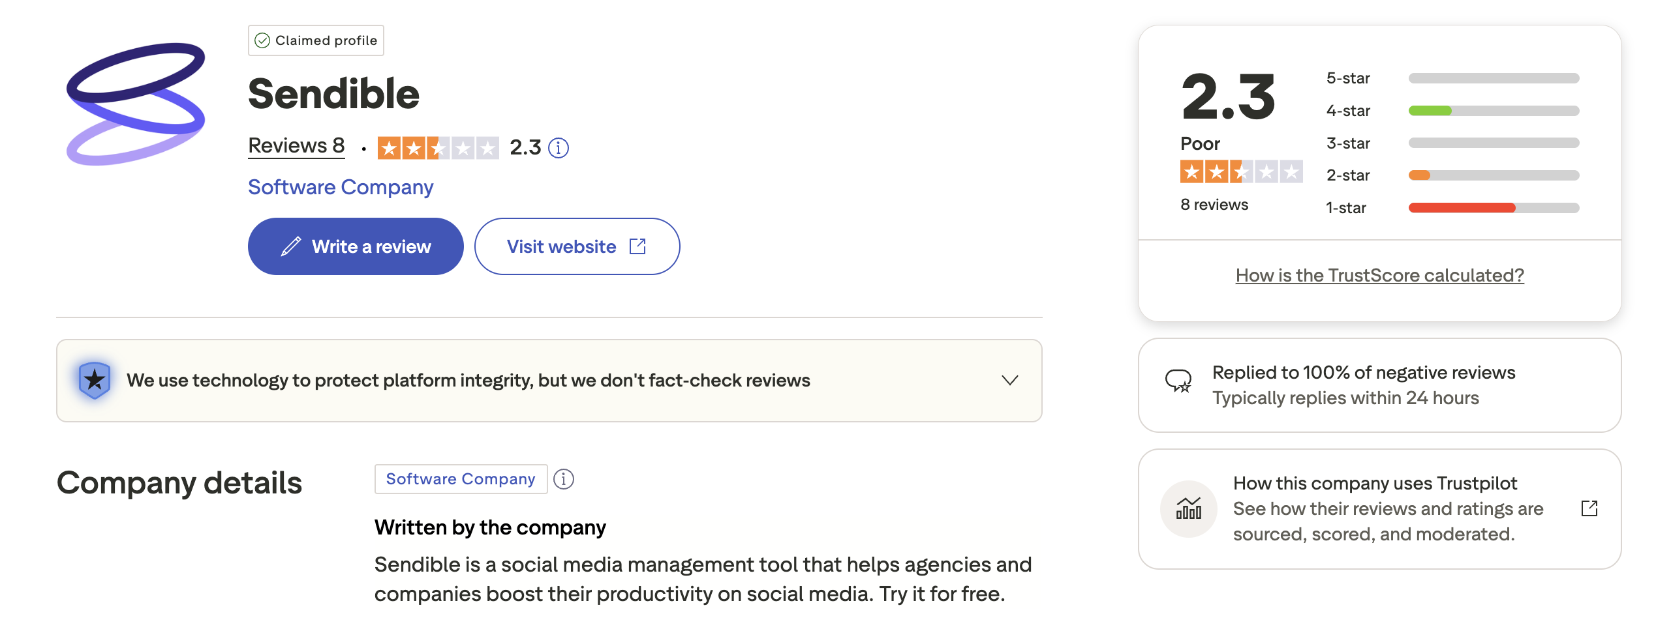The width and height of the screenshot is (1656, 644).
Task: Click the Visit website button
Action: coord(577,246)
